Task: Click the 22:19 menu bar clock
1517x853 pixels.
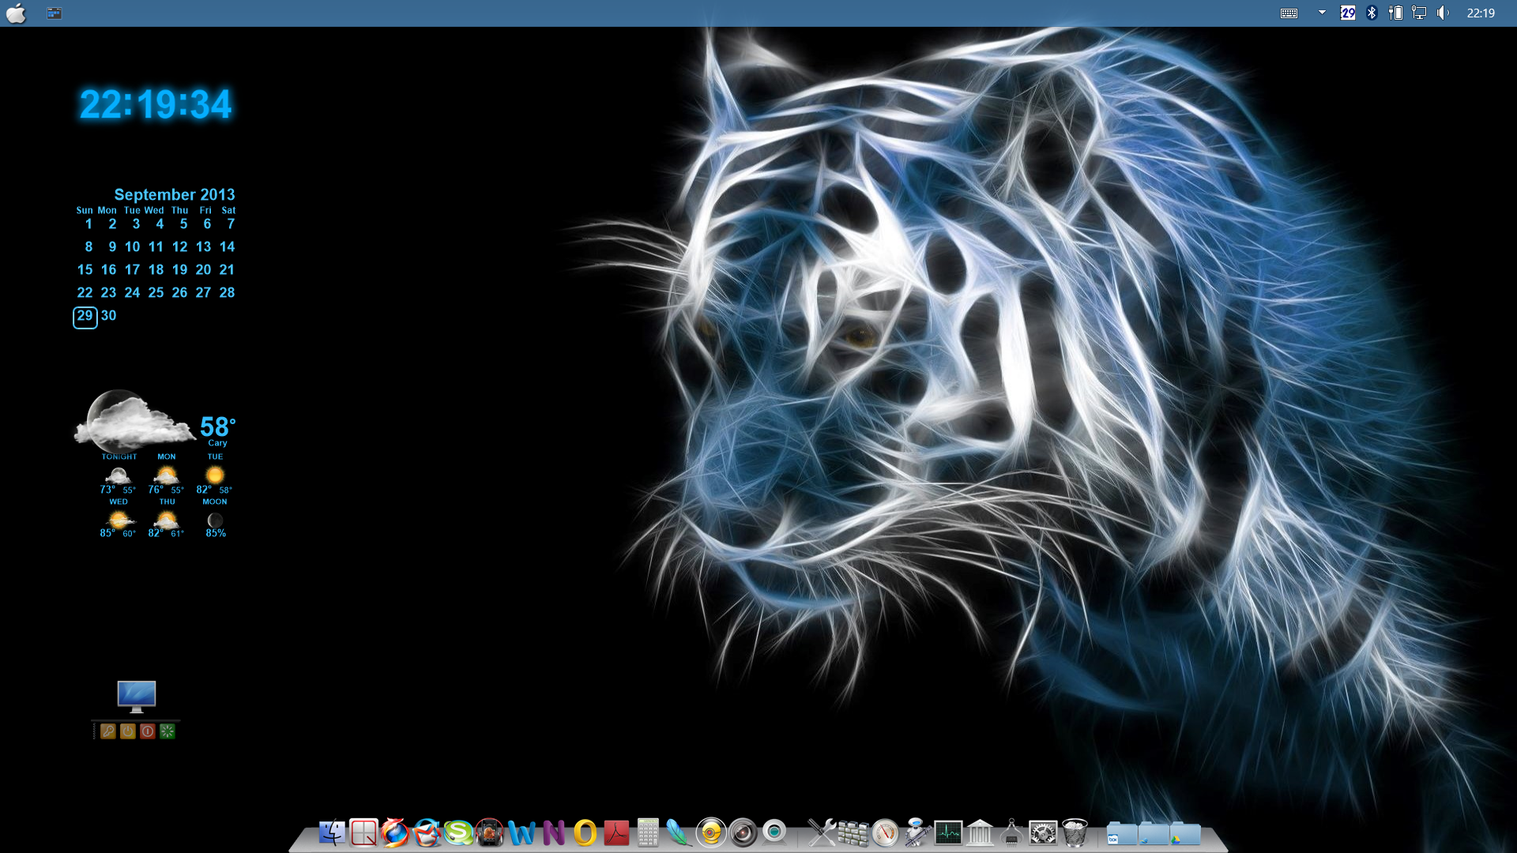Action: pyautogui.click(x=1481, y=13)
